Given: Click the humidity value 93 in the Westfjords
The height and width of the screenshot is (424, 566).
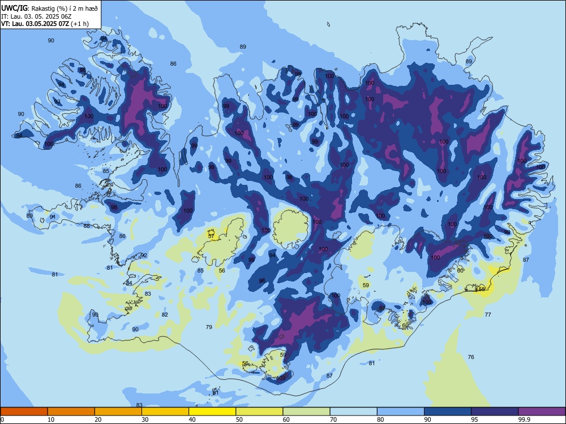Looking at the screenshot, I should pyautogui.click(x=57, y=102).
